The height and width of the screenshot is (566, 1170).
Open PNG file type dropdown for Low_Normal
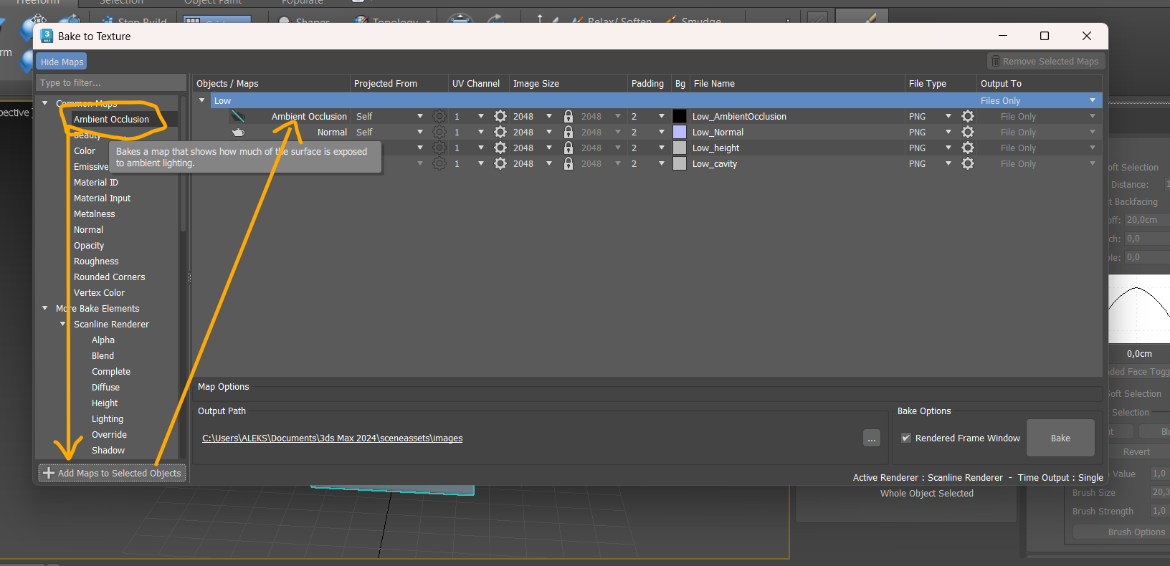pyautogui.click(x=948, y=133)
